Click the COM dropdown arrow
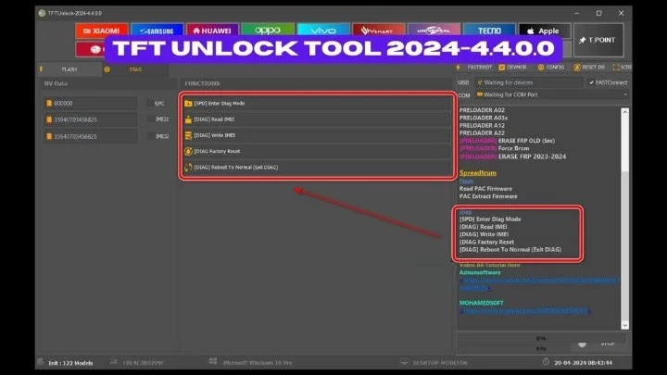This screenshot has height=375, width=667. tap(625, 94)
